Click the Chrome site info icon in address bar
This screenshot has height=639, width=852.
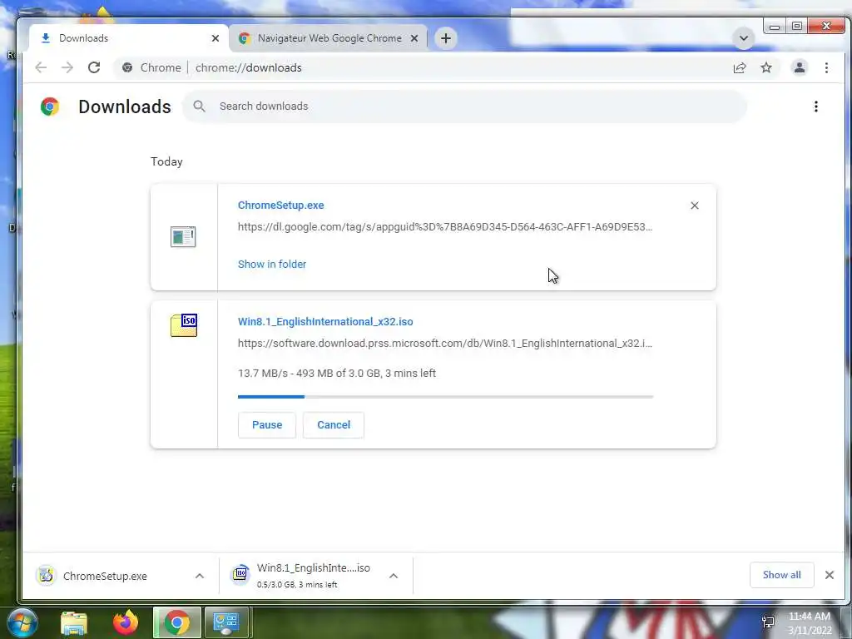coord(127,67)
